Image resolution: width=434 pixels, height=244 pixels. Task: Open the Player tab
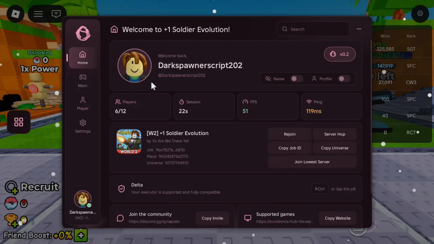pos(82,103)
